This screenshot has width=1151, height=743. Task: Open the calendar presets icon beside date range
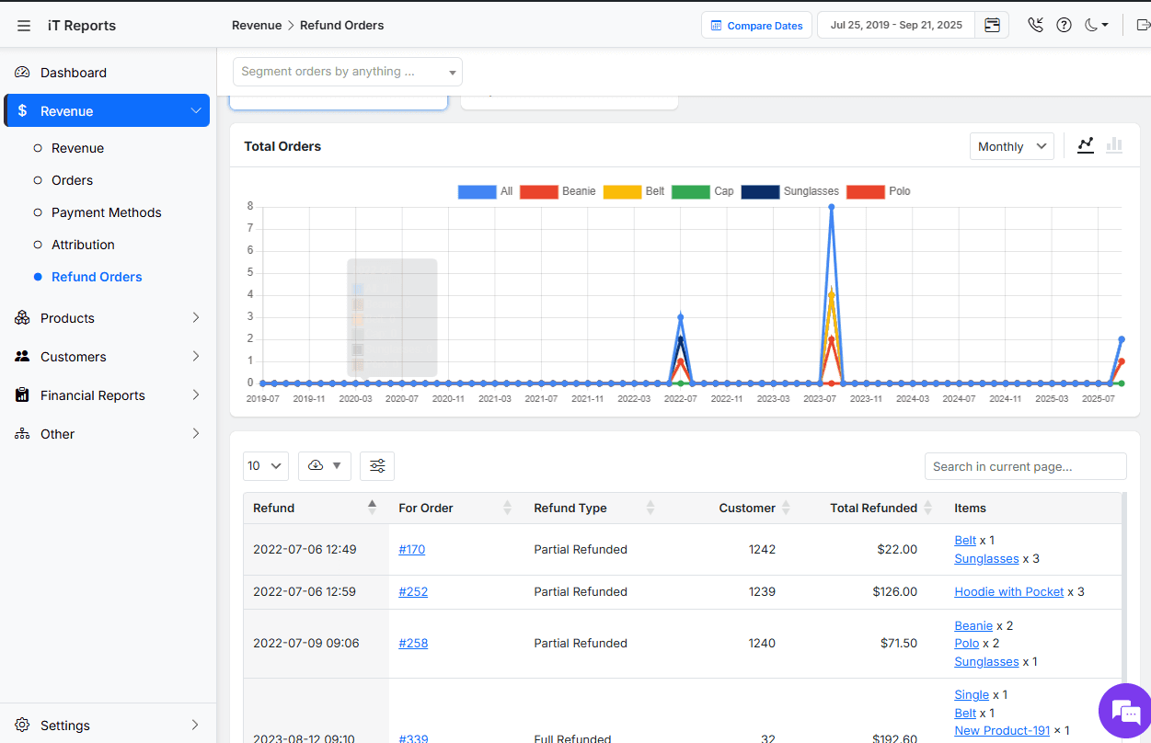tap(992, 25)
